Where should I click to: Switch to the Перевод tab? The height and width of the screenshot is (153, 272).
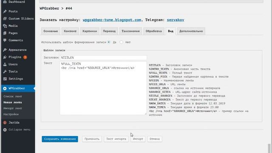click(x=109, y=31)
